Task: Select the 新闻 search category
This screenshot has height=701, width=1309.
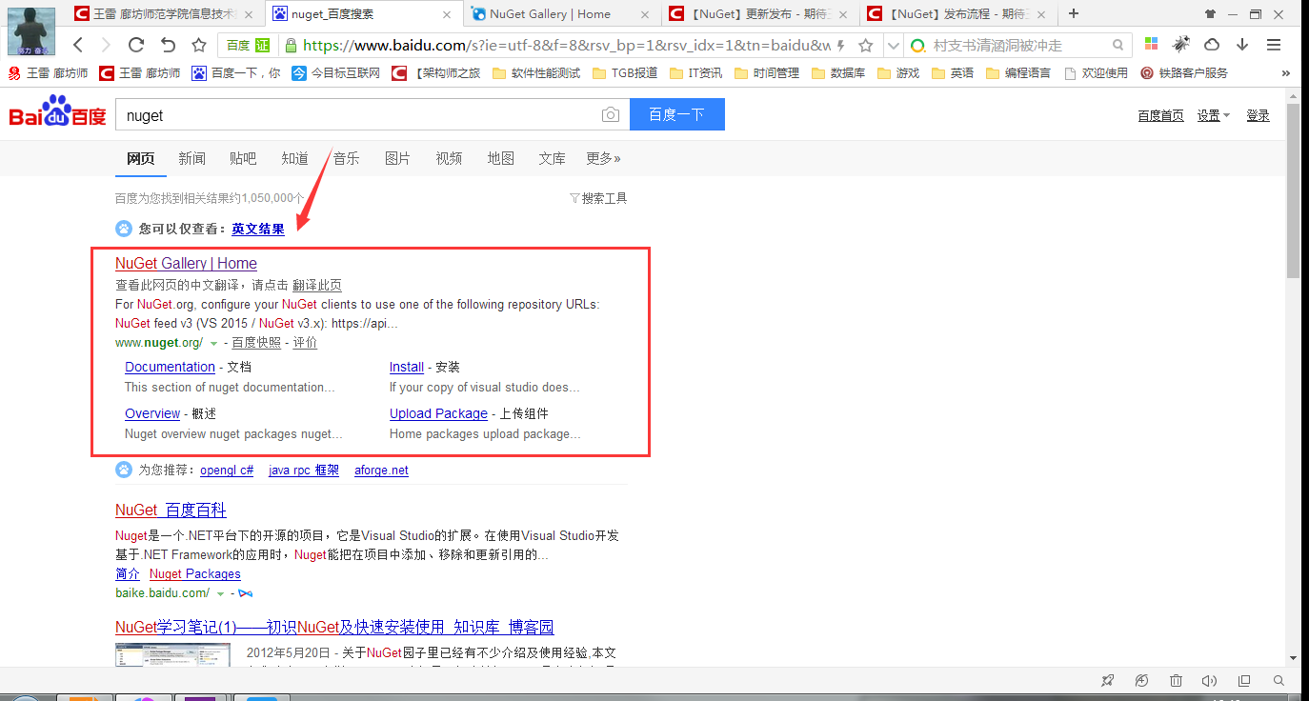Action: coord(191,158)
